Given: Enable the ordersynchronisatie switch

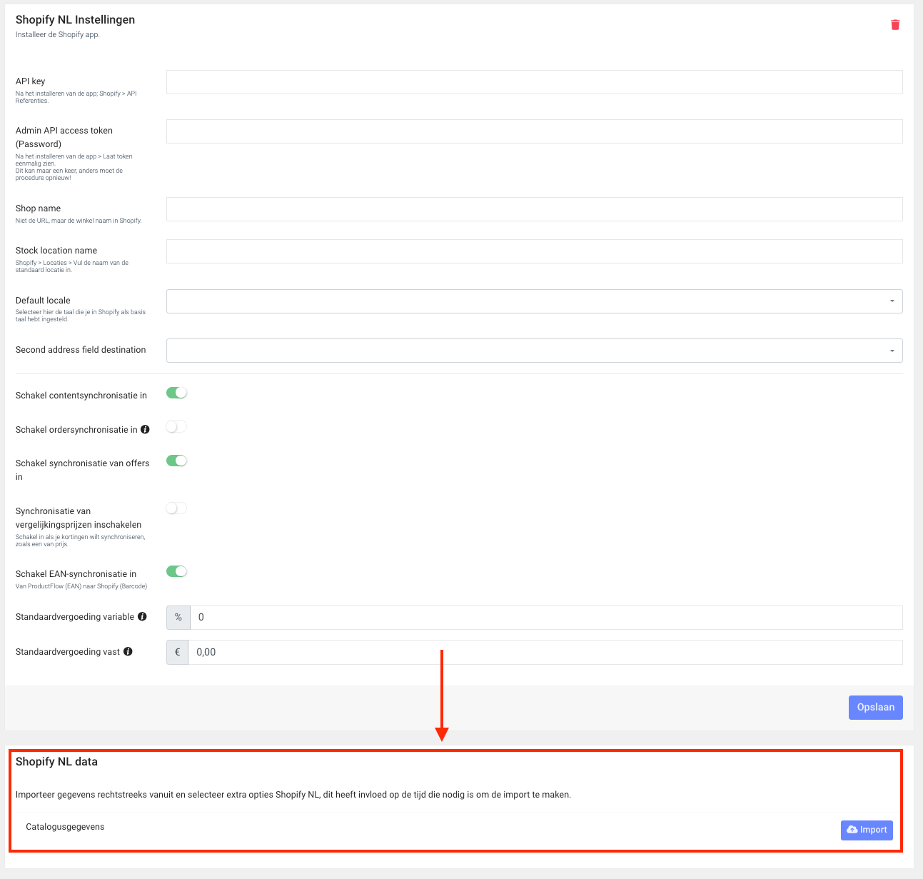Looking at the screenshot, I should [176, 426].
